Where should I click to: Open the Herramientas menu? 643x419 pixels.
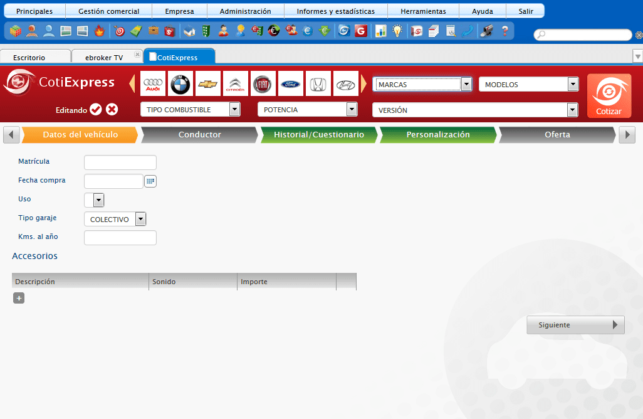click(x=423, y=11)
